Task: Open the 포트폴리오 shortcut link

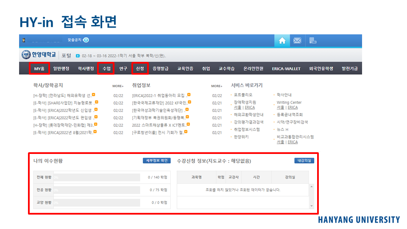Action: point(243,95)
